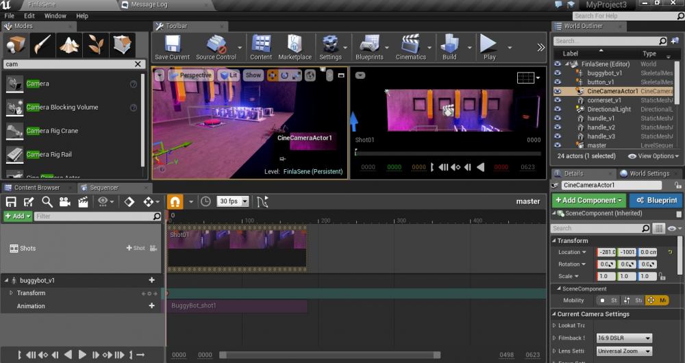Expand the Transform track in Sequencer
Image resolution: width=685 pixels, height=363 pixels.
(x=12, y=293)
